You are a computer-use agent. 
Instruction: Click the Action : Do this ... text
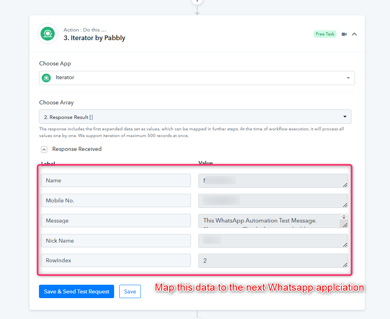pyautogui.click(x=85, y=30)
